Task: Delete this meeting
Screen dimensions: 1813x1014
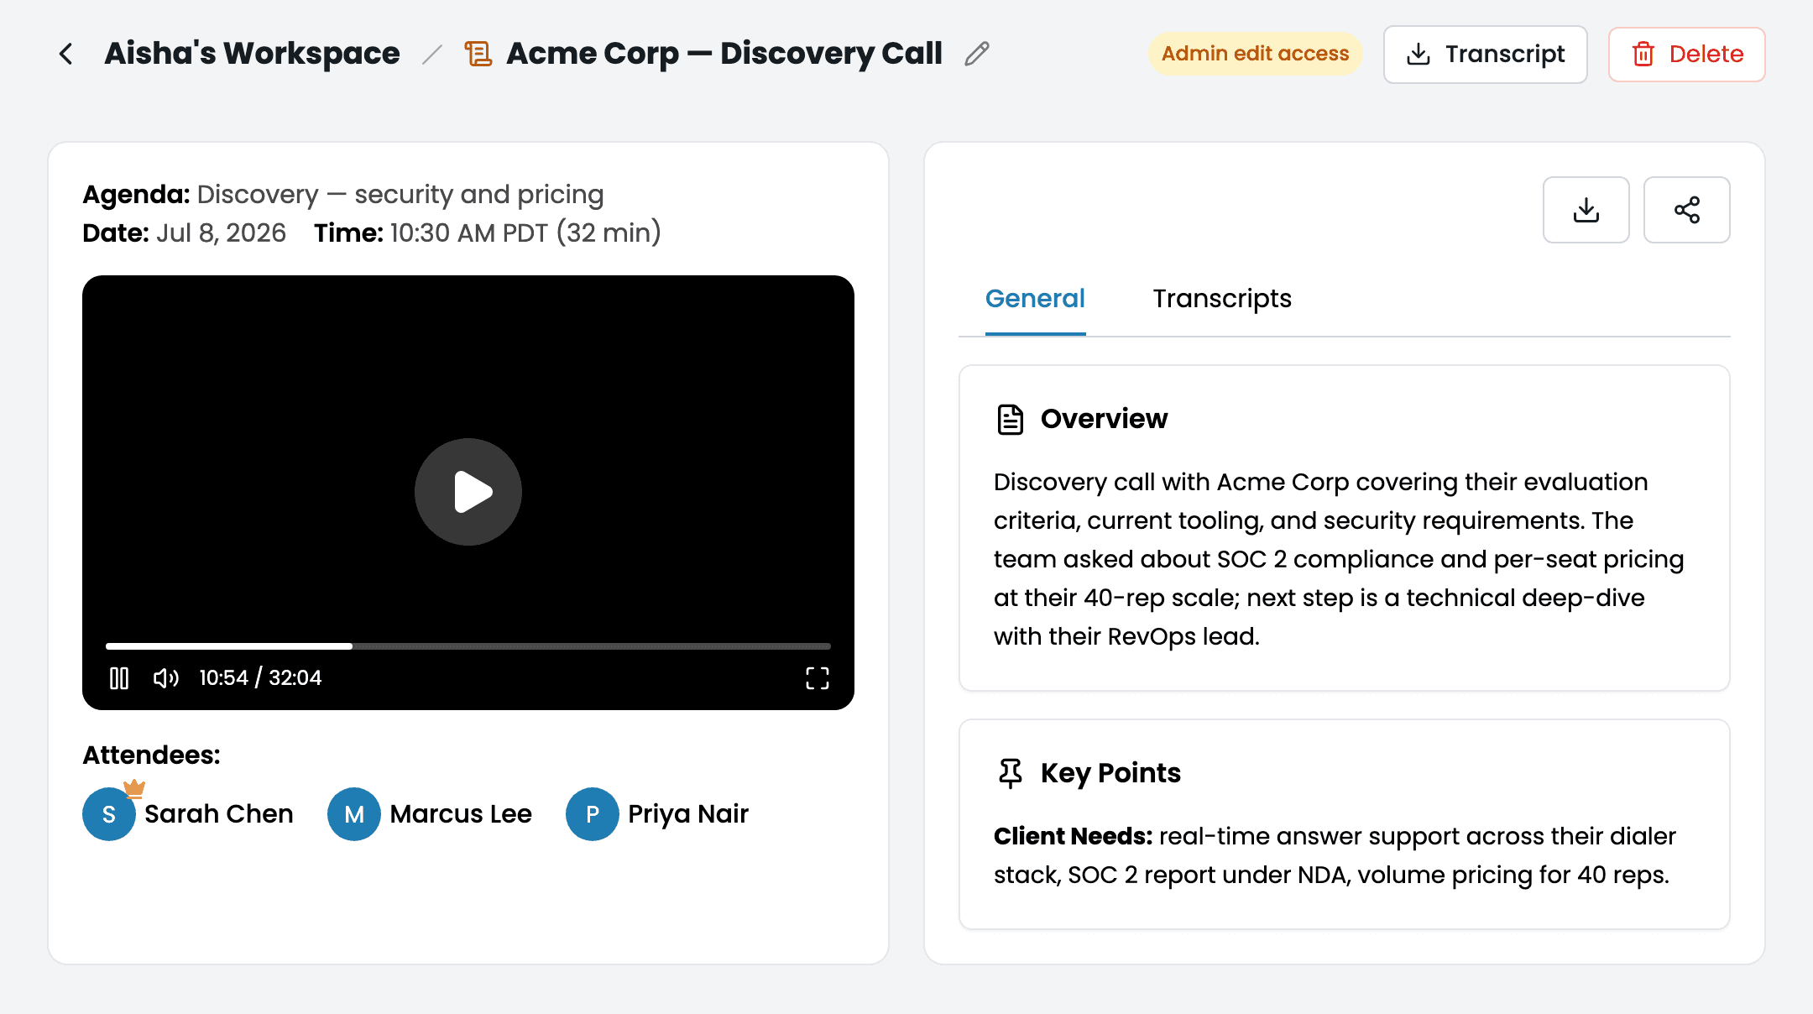Action: pos(1686,55)
